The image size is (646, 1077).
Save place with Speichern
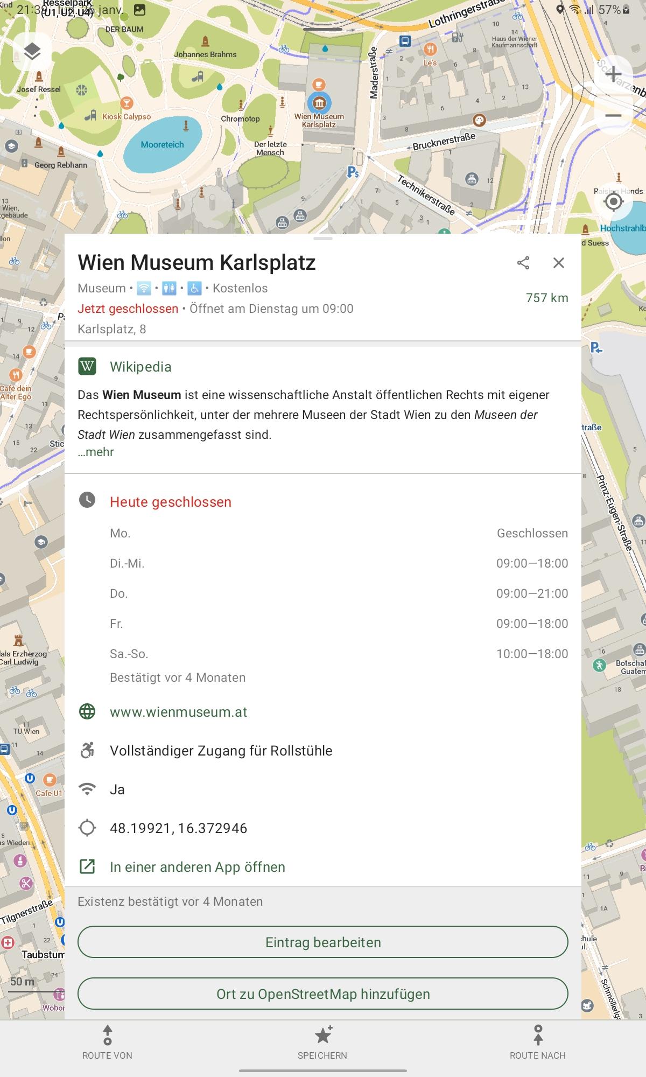tap(322, 1043)
